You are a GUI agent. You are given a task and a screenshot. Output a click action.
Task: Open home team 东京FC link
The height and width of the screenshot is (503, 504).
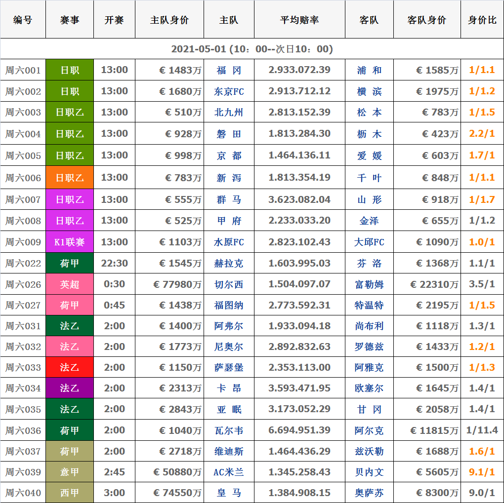229,91
